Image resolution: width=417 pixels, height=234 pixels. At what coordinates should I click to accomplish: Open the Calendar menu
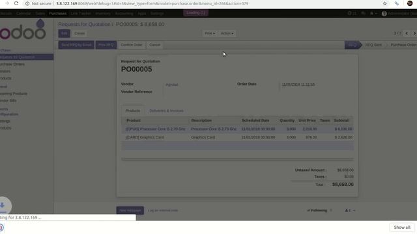(23, 13)
